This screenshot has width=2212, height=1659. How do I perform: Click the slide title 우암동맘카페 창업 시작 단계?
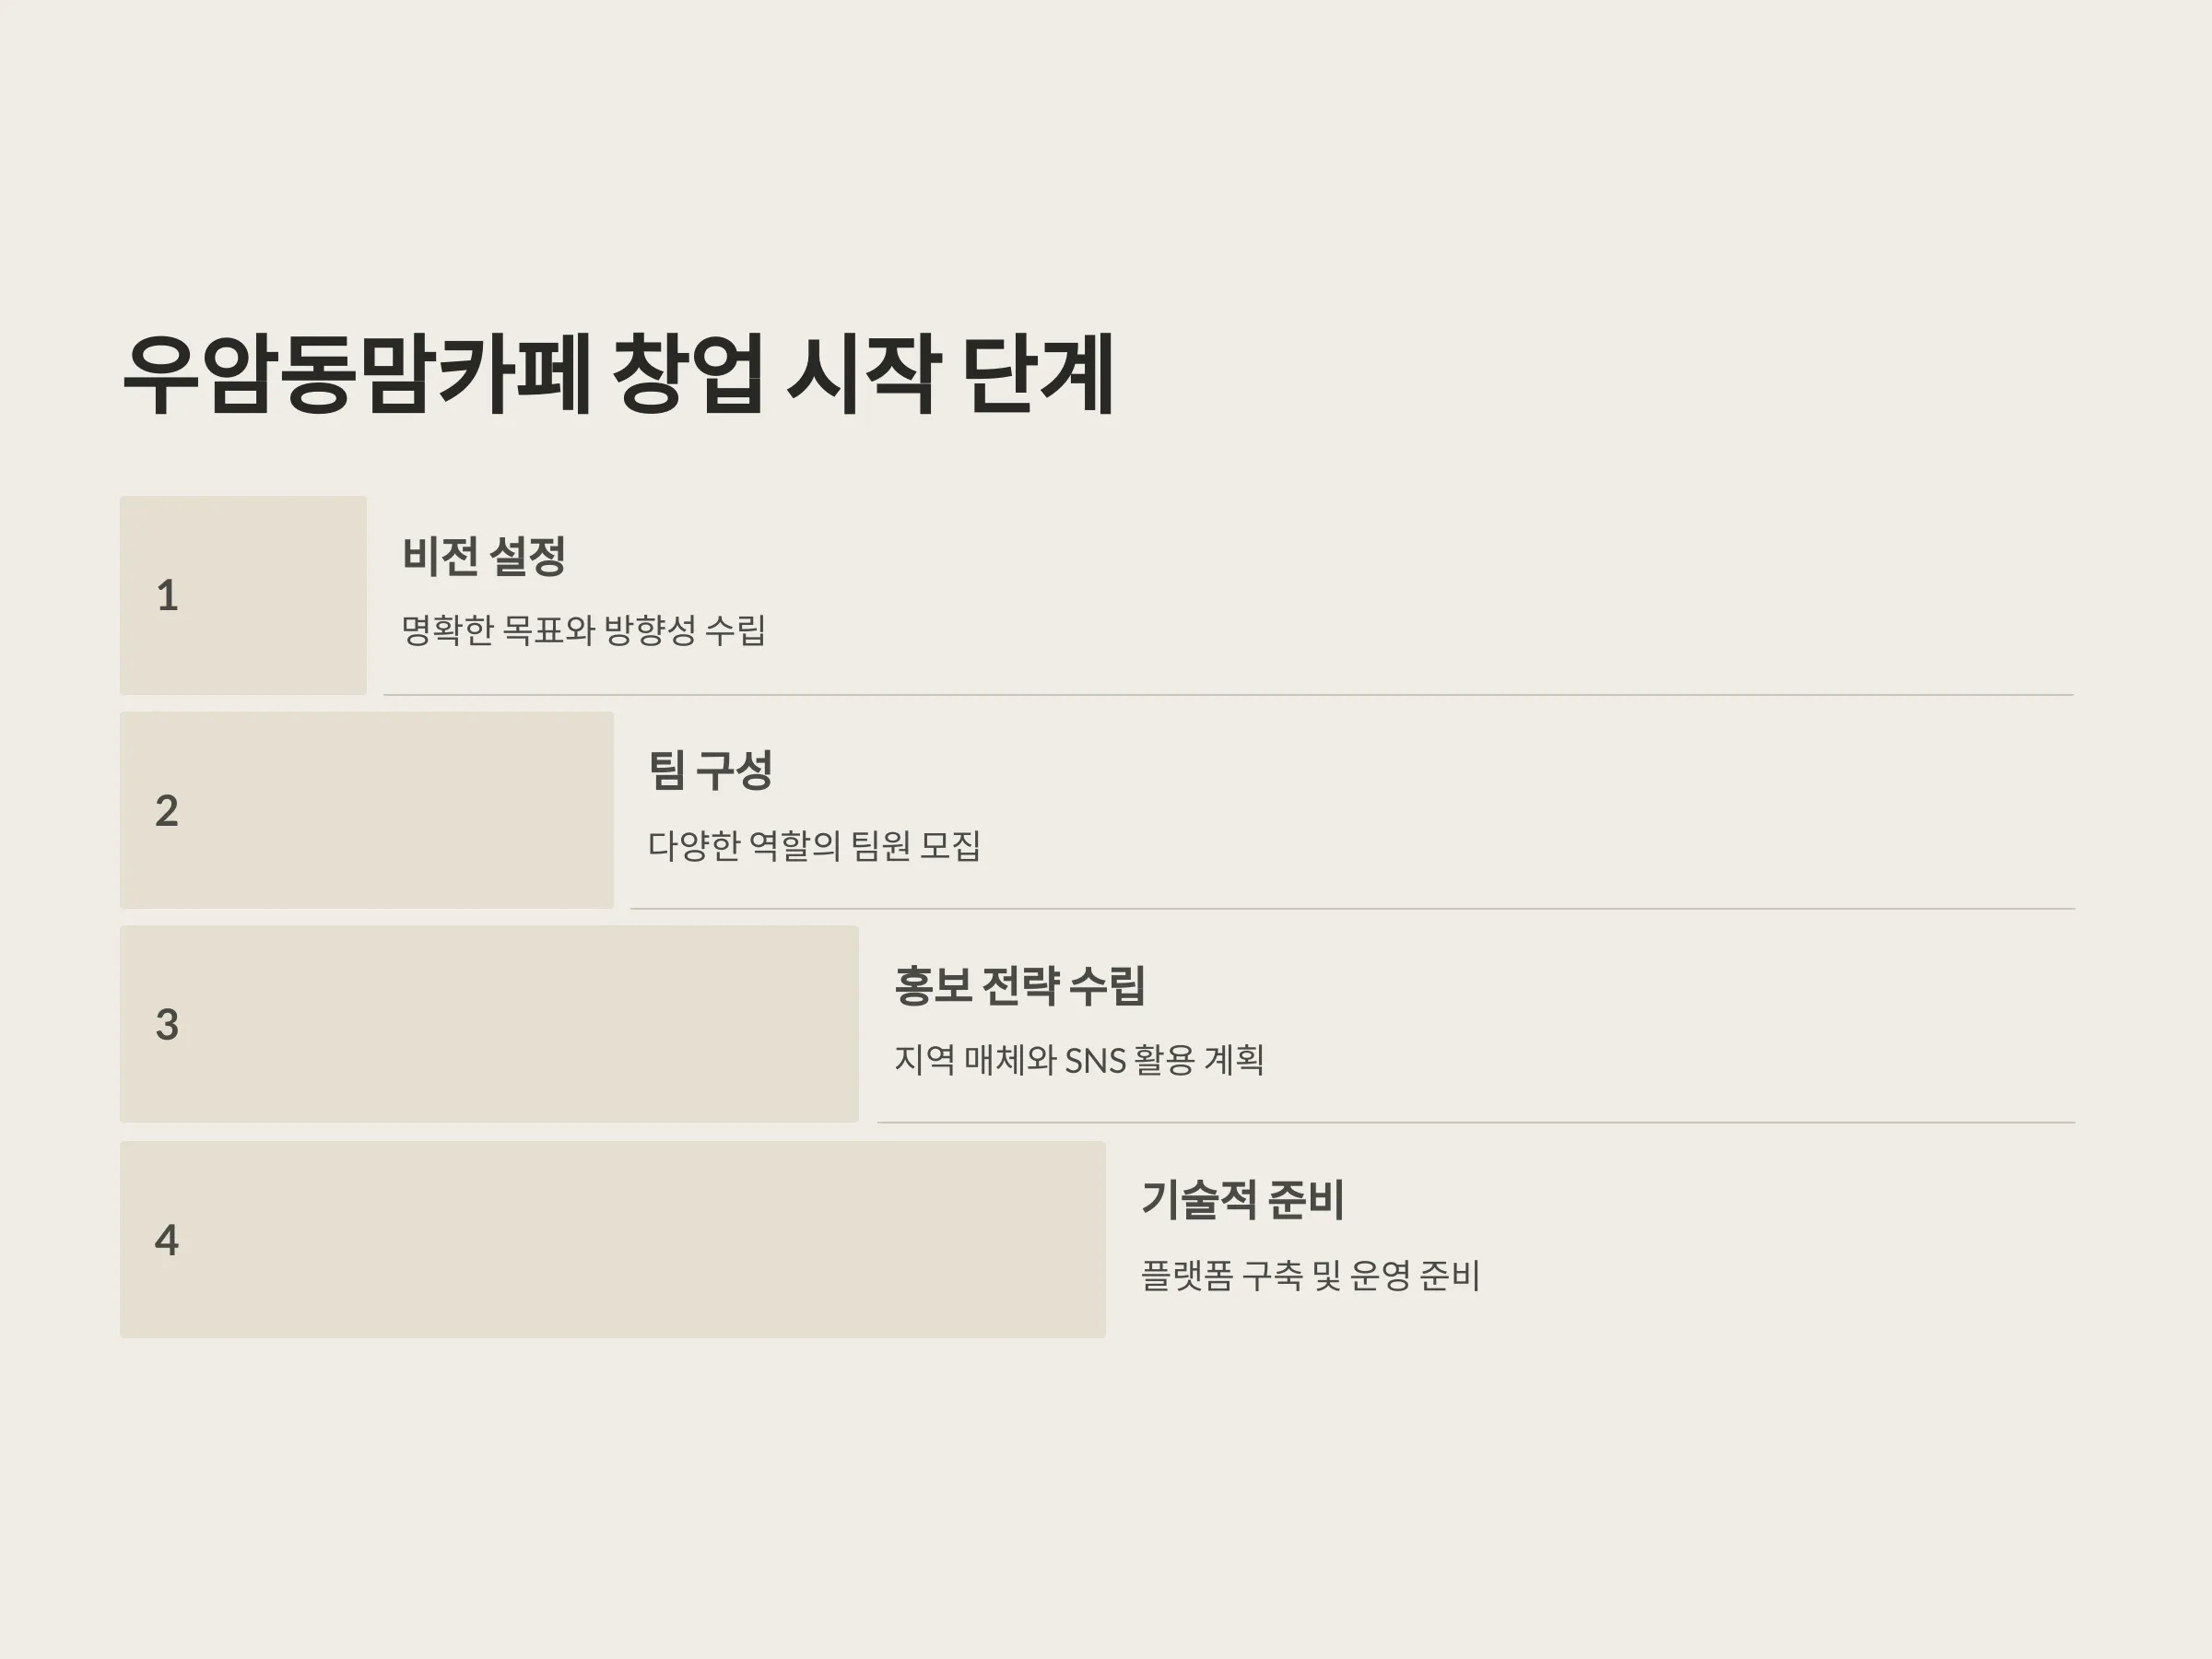(x=618, y=374)
